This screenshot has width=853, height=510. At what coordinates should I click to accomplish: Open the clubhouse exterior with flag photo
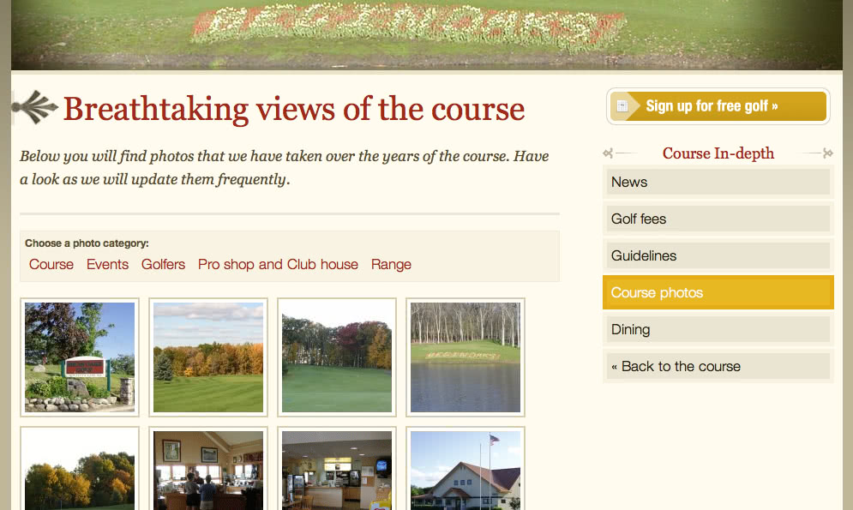pos(466,469)
